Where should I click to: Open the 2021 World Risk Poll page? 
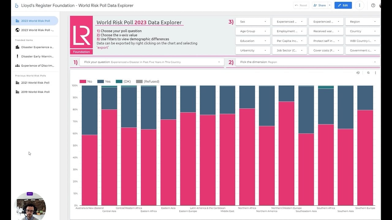coord(35,83)
